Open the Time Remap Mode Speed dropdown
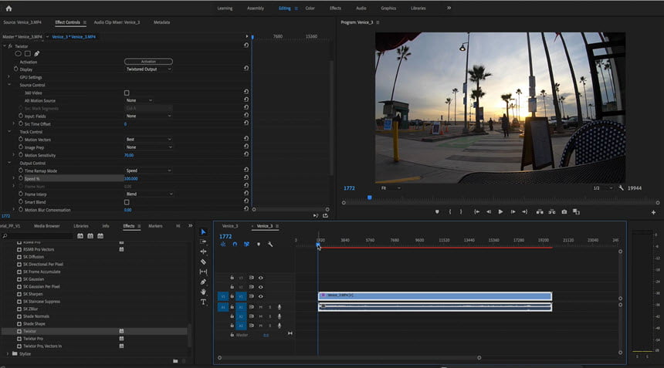The height and width of the screenshot is (368, 664). click(x=148, y=170)
